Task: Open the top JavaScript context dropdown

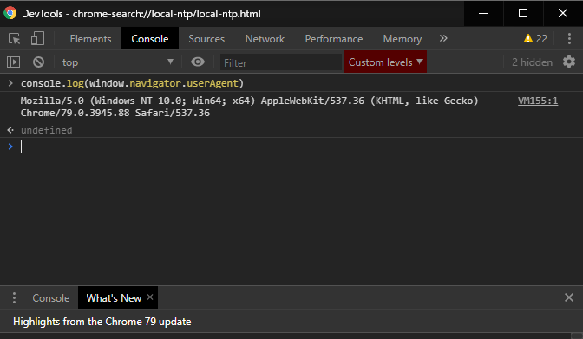Action: coord(118,62)
